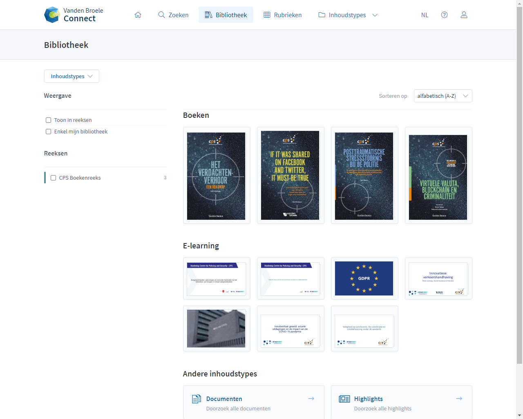Image resolution: width=523 pixels, height=419 pixels.
Task: Open the Inhoudstypes filter dropdown button
Action: [x=72, y=76]
